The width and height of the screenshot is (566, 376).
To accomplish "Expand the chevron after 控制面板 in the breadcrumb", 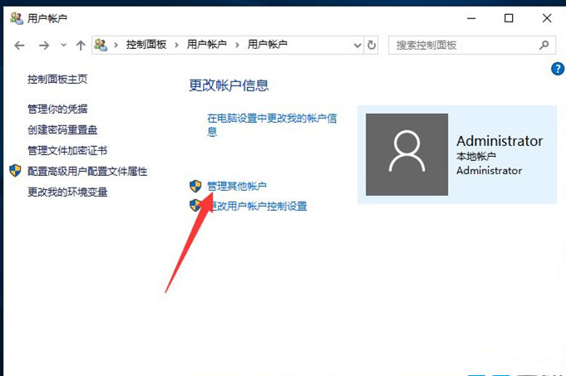I will [x=177, y=46].
